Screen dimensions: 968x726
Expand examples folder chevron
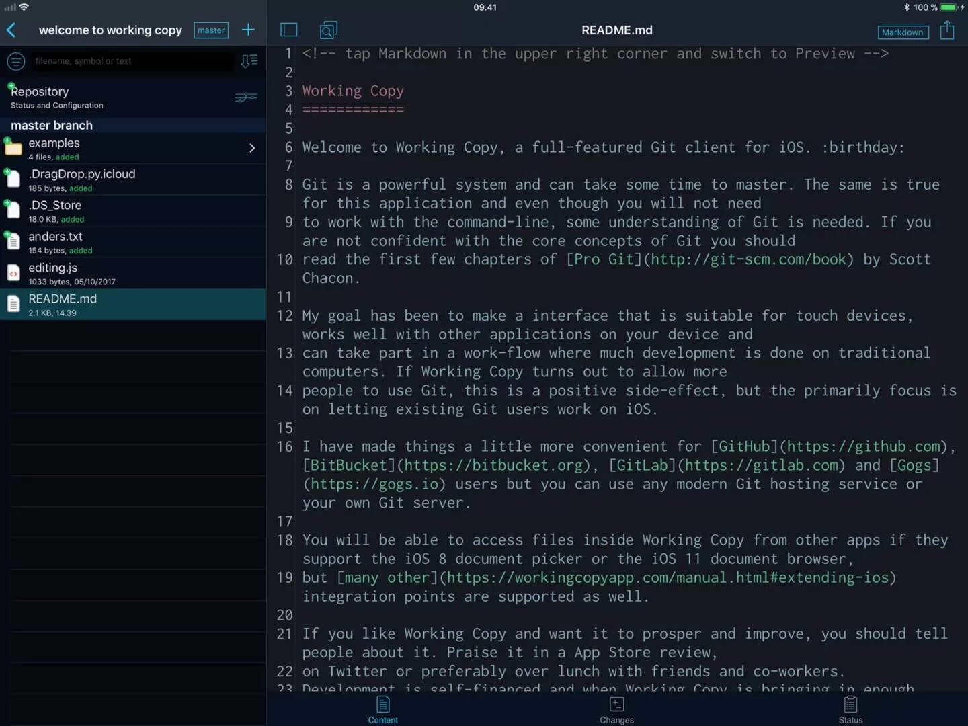click(252, 148)
